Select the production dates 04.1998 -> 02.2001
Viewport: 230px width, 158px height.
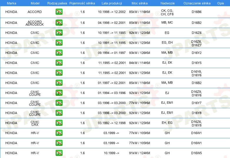(x=112, y=23)
